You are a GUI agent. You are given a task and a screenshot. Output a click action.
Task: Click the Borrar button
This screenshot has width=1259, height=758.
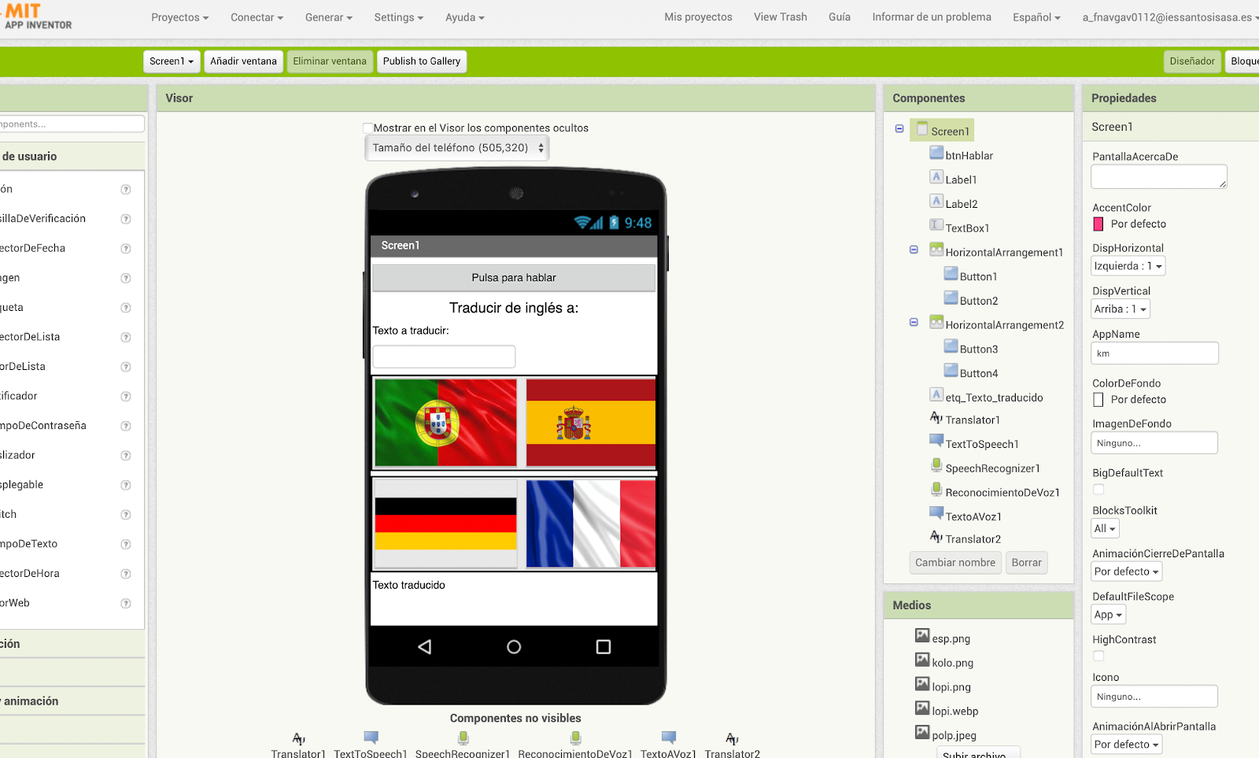click(1026, 563)
